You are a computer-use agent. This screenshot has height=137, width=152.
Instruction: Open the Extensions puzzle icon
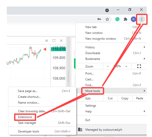coord(125,19)
